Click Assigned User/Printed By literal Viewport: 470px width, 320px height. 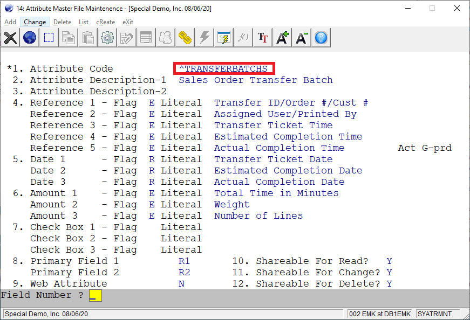(x=285, y=114)
